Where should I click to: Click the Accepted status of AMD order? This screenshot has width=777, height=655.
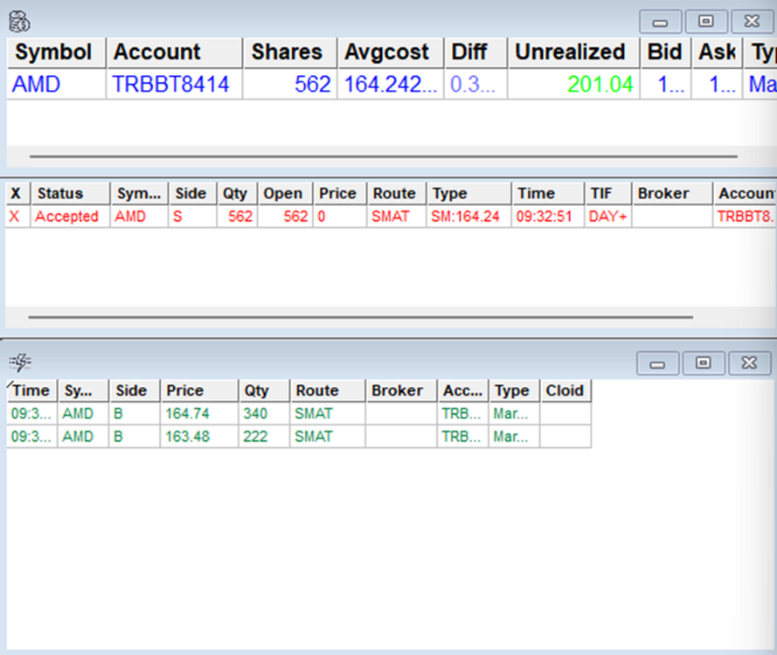(x=67, y=217)
